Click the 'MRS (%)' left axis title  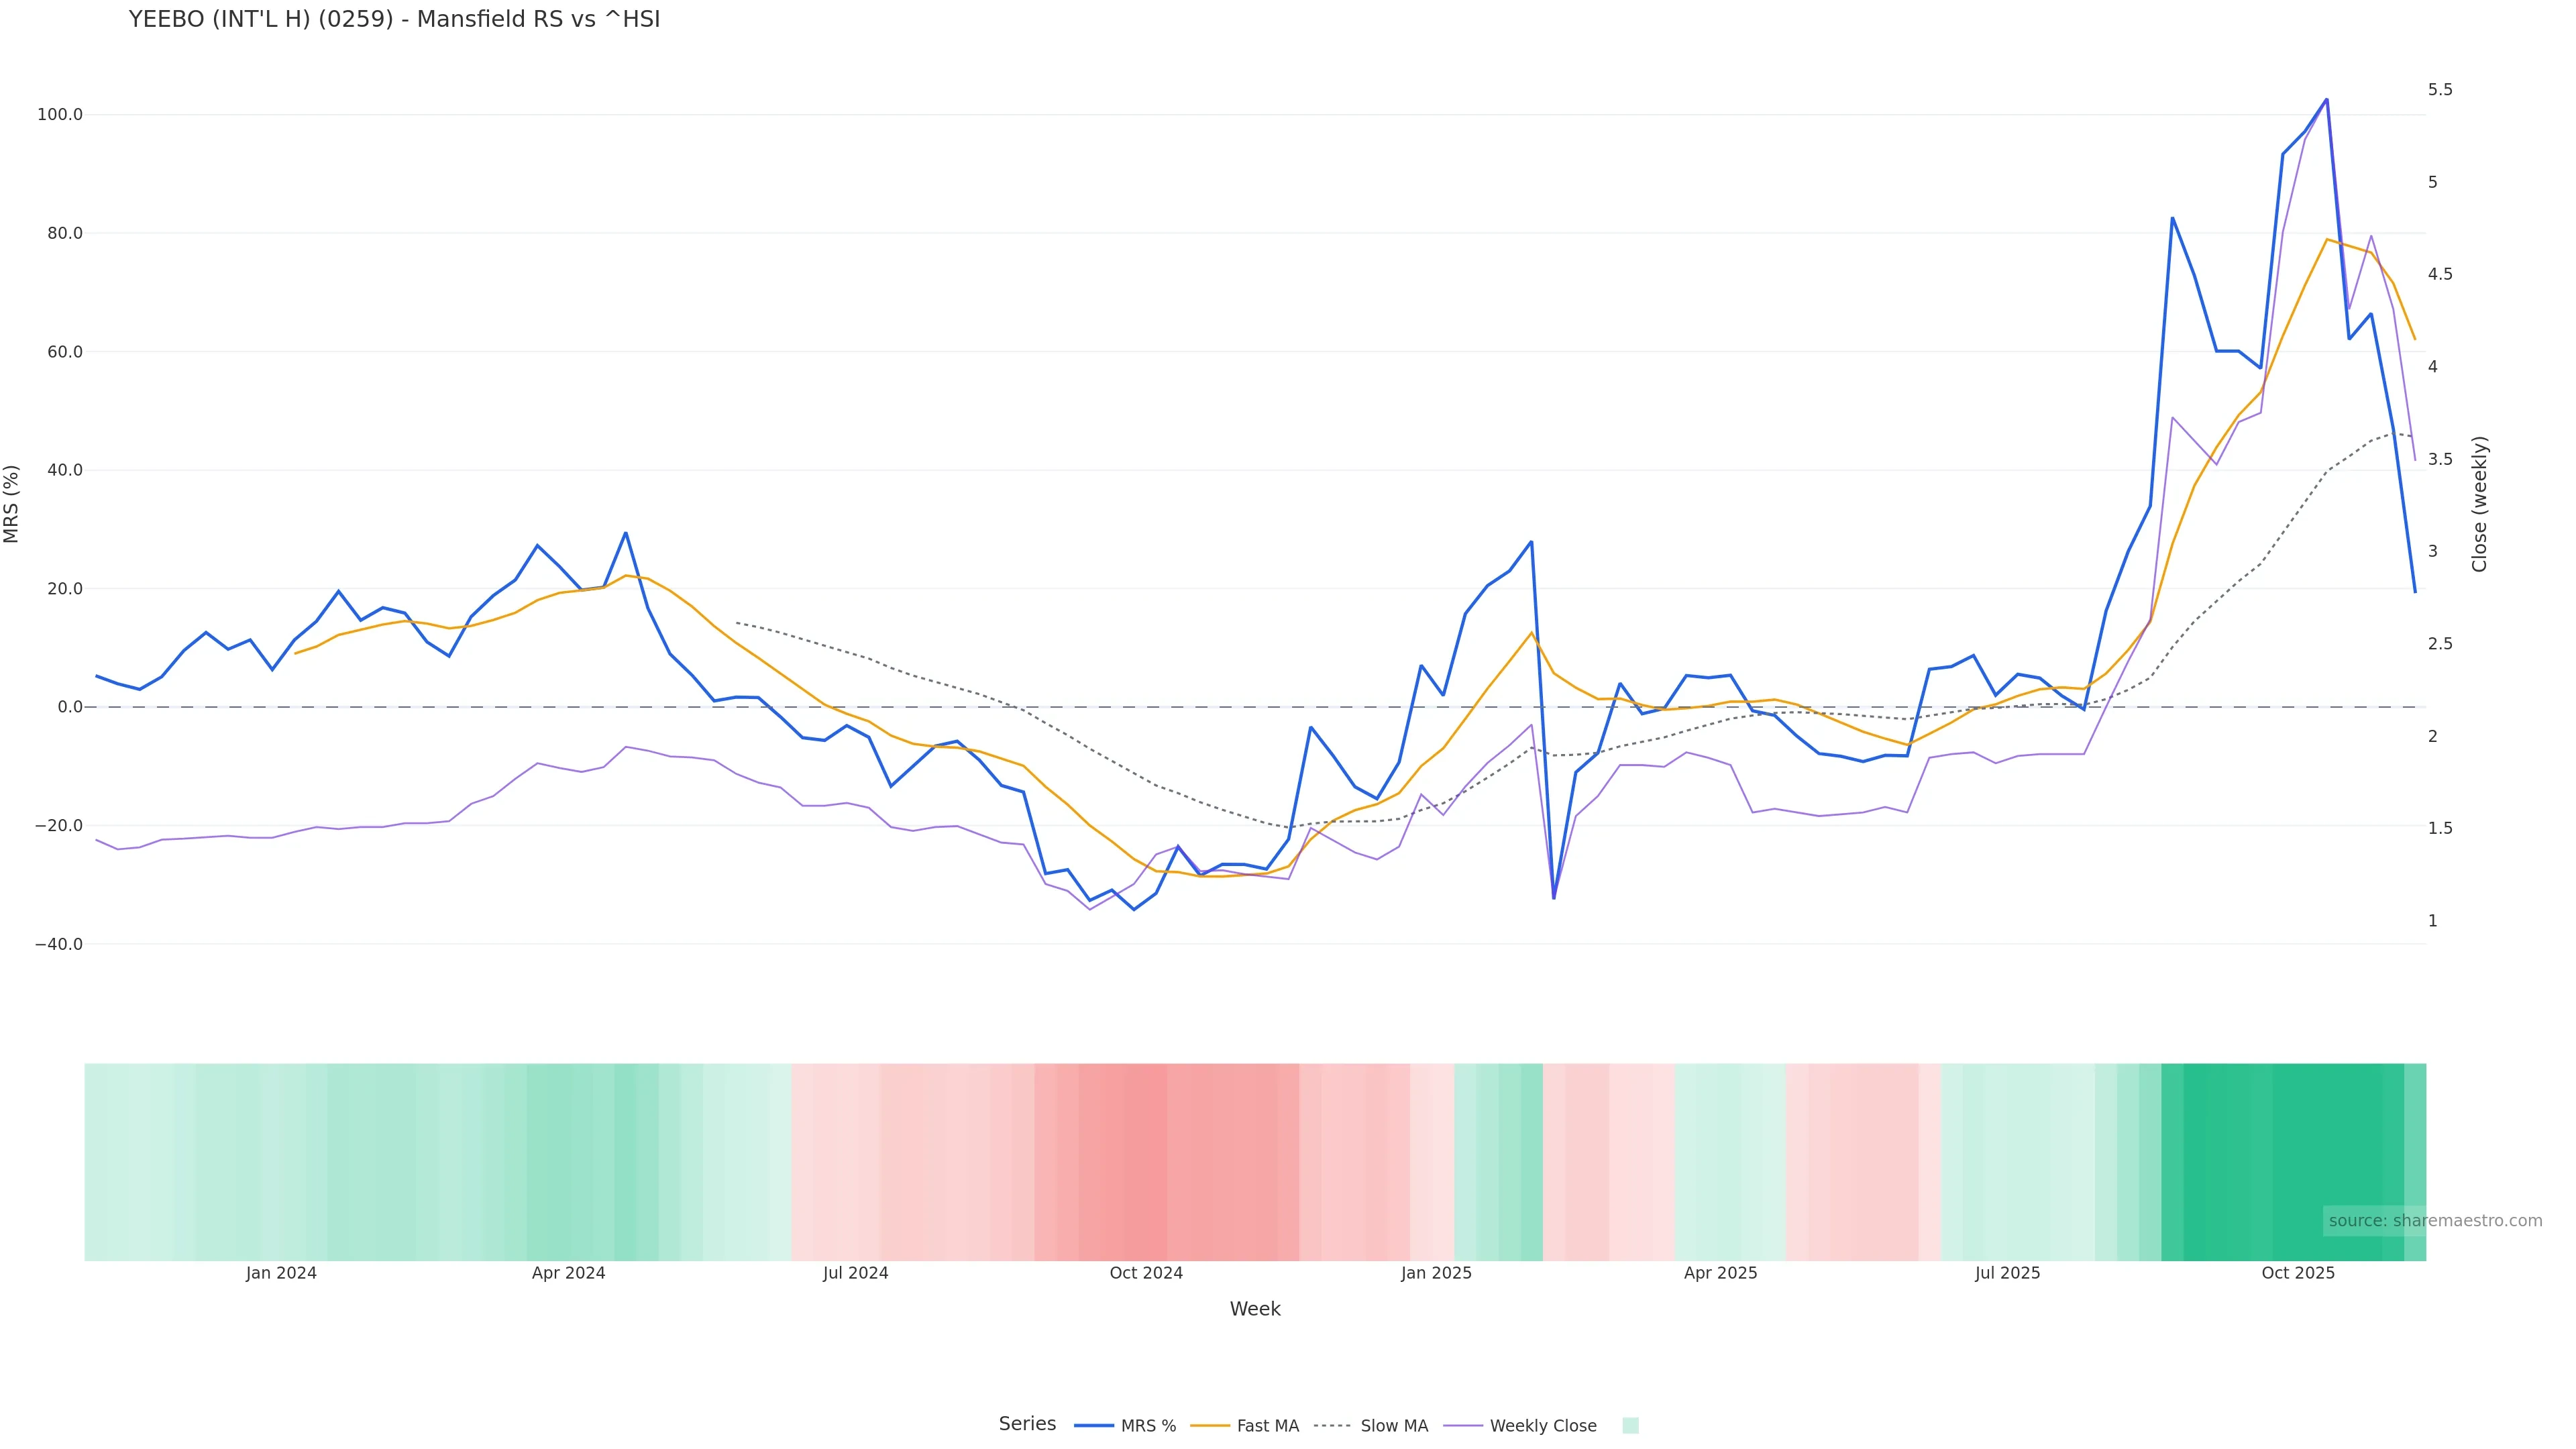point(12,504)
